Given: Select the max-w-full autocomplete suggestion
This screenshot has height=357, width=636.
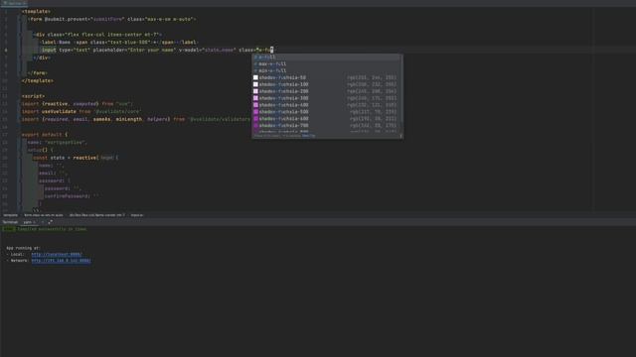Looking at the screenshot, I should (327, 63).
